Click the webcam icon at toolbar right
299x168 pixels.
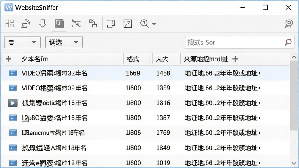click(x=289, y=24)
